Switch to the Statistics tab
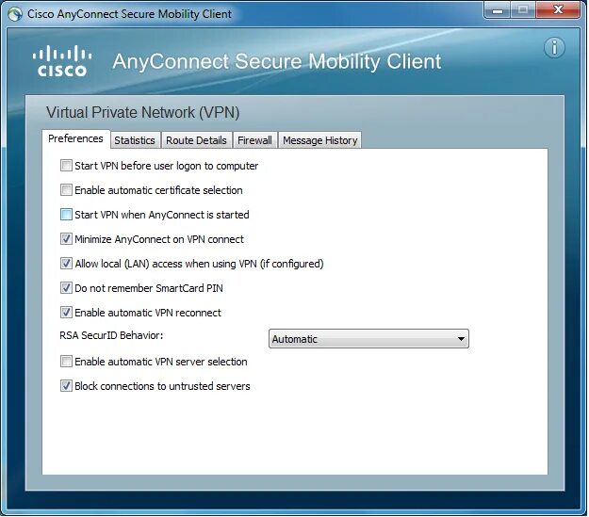Screen dimensions: 589x517 [134, 140]
